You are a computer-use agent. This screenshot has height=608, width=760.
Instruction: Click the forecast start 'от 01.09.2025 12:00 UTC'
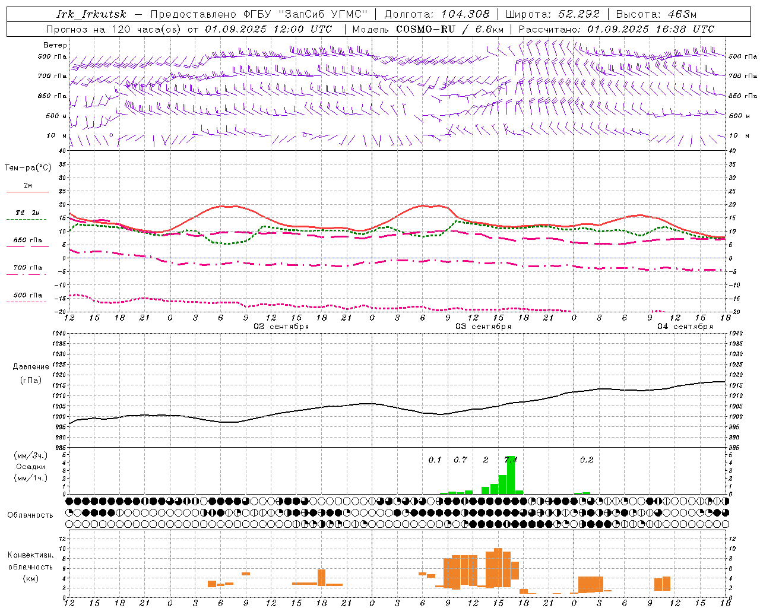[259, 29]
